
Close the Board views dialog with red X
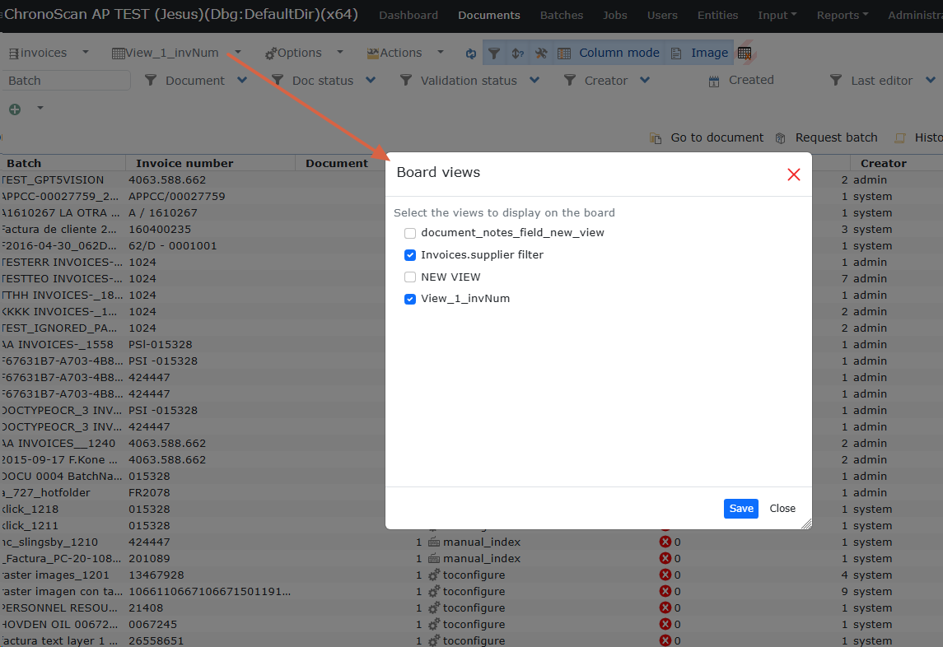pyautogui.click(x=793, y=175)
